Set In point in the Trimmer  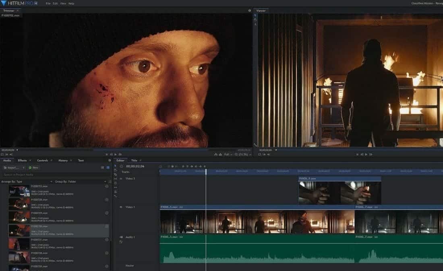coord(6,154)
